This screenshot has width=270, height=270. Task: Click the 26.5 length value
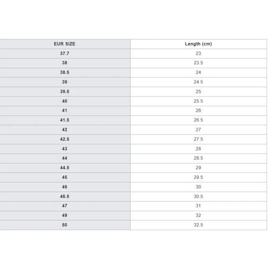[198, 120]
